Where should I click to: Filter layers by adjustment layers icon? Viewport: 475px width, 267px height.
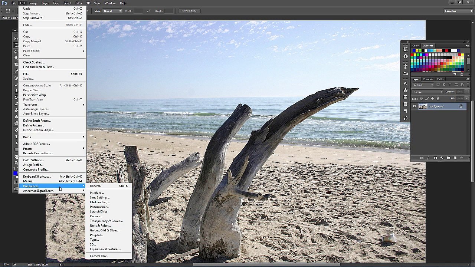(444, 85)
